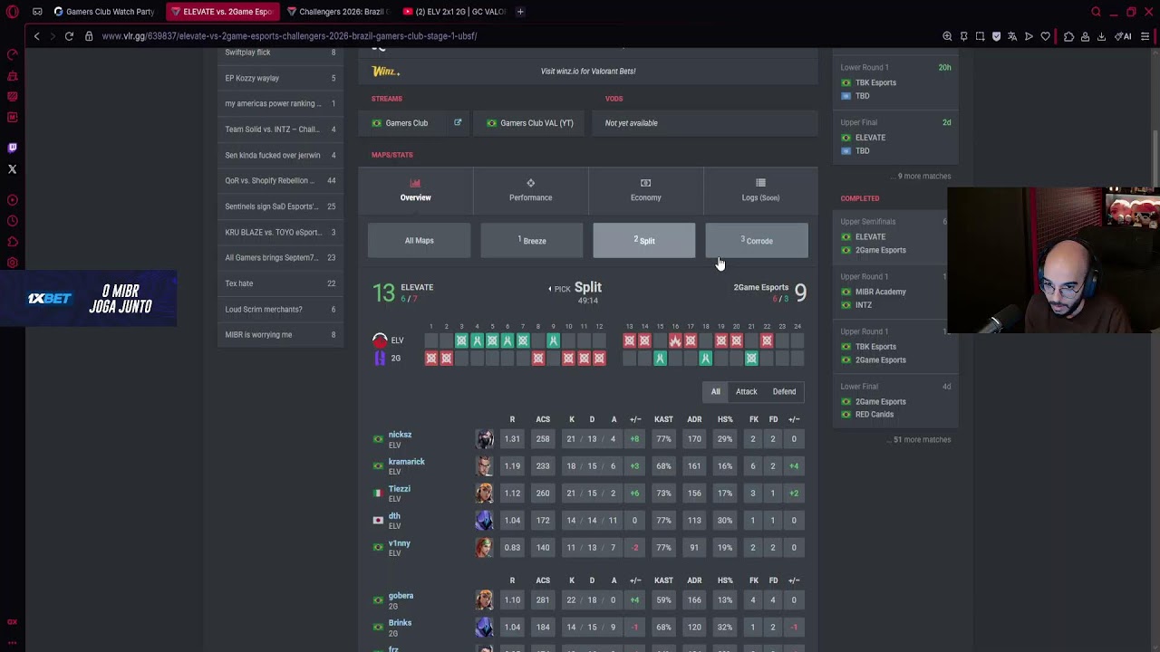This screenshot has height=652, width=1160.
Task: Switch to the Overview stats tab
Action: [416, 190]
